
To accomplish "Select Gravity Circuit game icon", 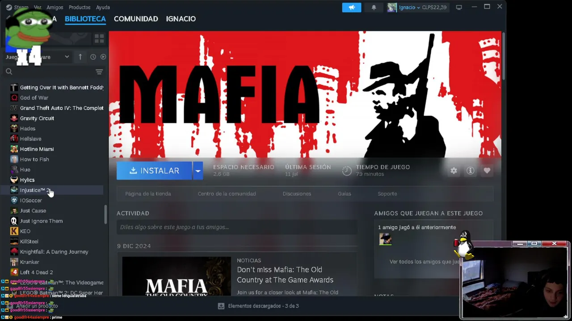I will 14,118.
